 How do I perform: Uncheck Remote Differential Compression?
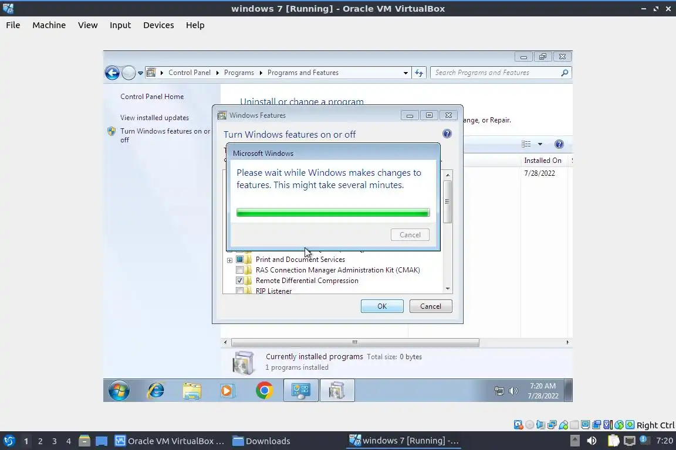click(x=239, y=280)
